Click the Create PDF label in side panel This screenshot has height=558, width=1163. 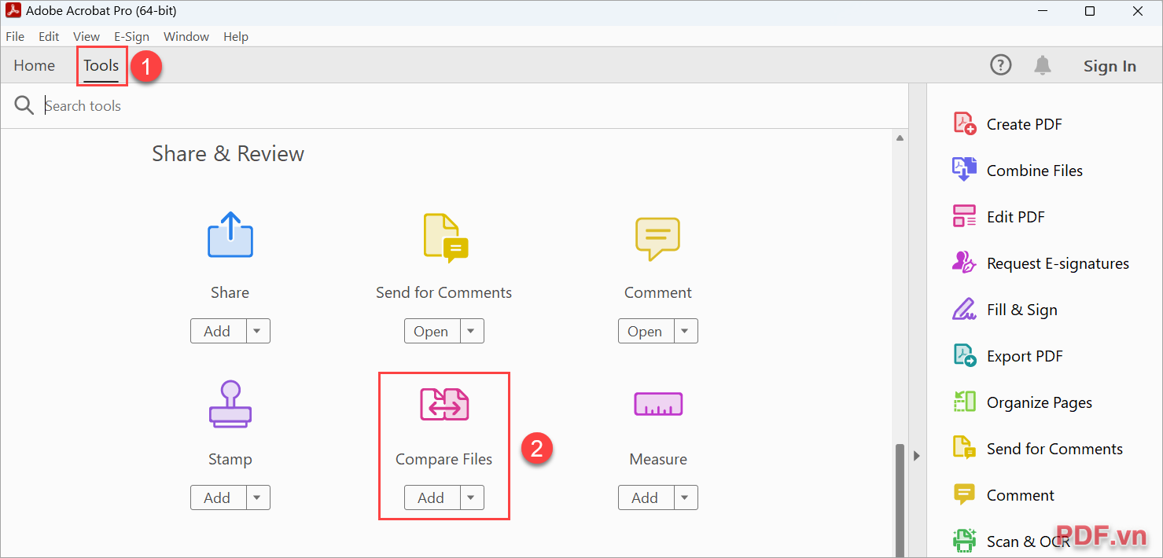(1025, 124)
